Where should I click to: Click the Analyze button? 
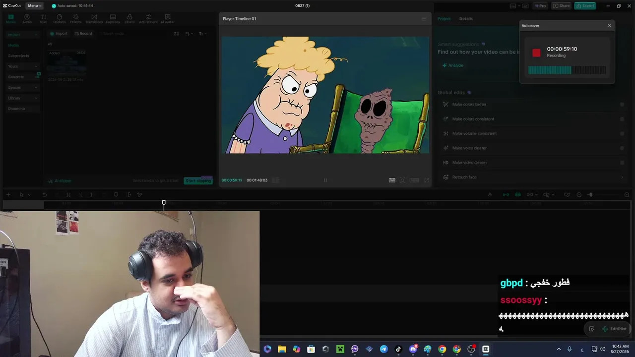click(453, 65)
